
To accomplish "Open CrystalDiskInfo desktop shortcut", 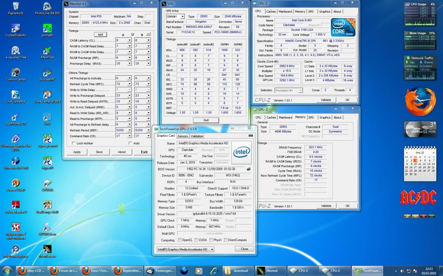I will pyautogui.click(x=16, y=31).
